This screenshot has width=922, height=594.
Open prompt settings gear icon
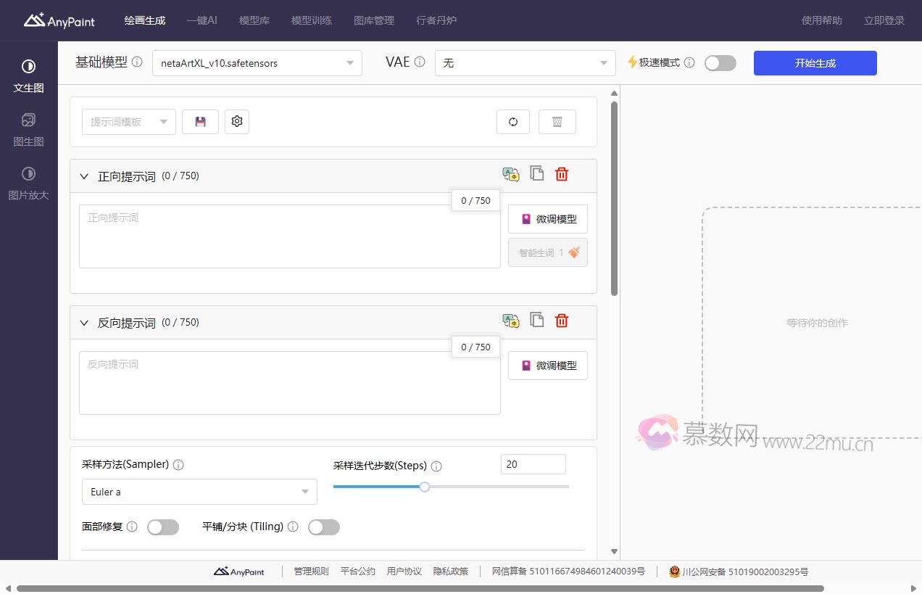click(237, 122)
